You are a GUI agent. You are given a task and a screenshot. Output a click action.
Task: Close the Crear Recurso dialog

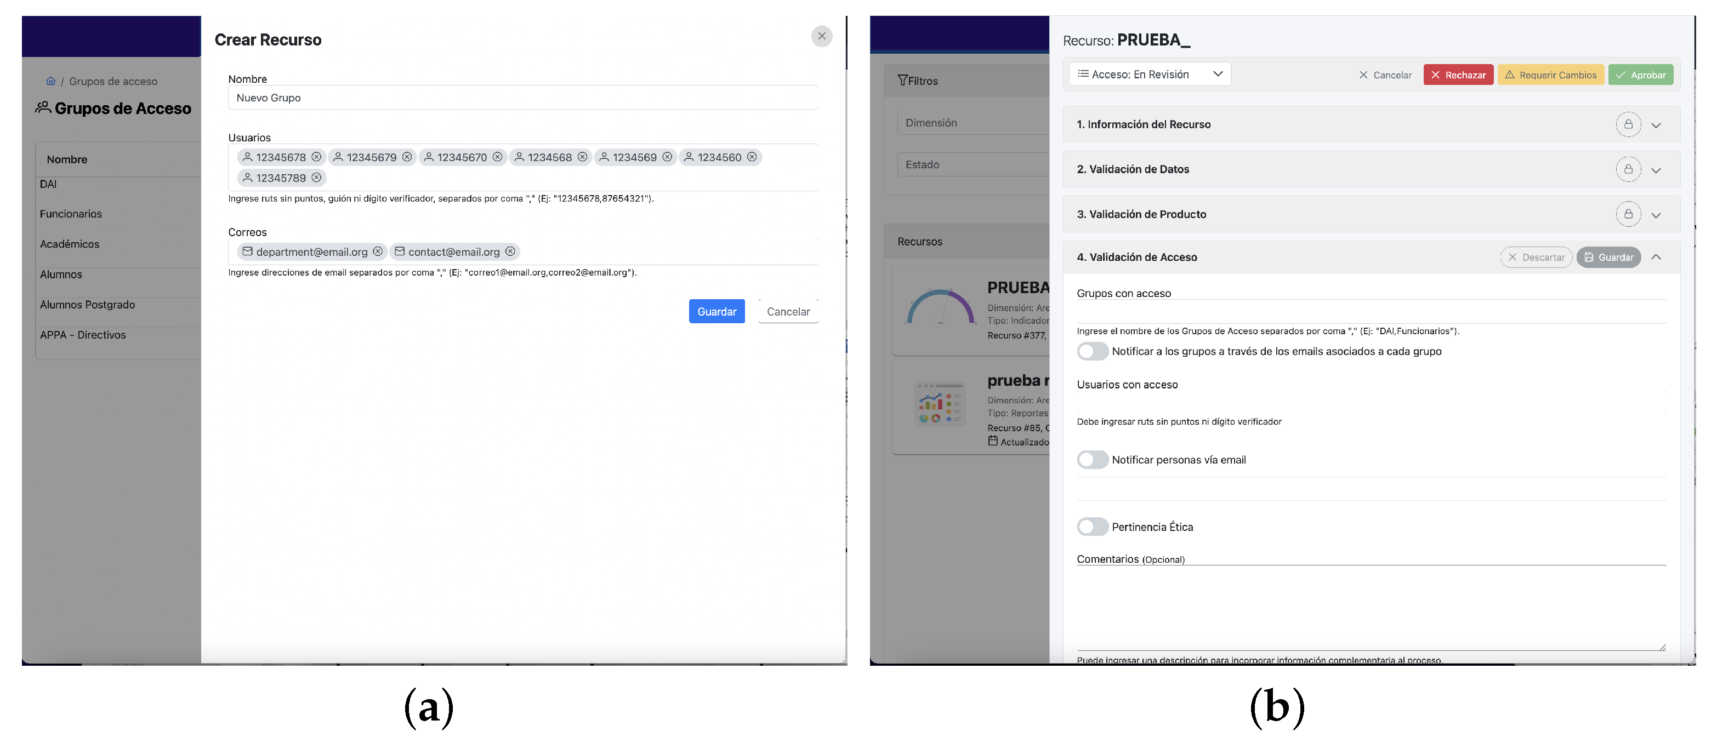coord(821,37)
